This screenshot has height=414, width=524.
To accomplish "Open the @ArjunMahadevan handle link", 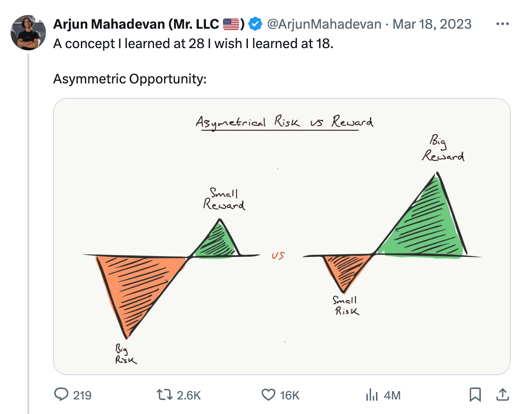I will (324, 24).
